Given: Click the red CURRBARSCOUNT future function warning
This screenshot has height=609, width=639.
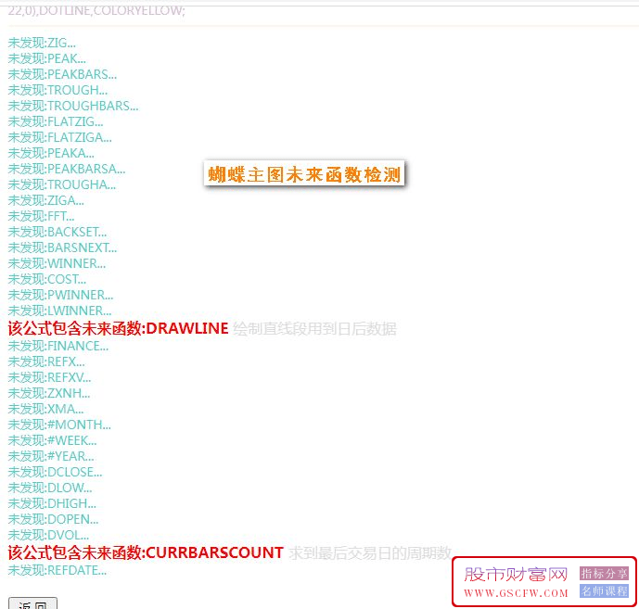Looking at the screenshot, I should [x=146, y=552].
